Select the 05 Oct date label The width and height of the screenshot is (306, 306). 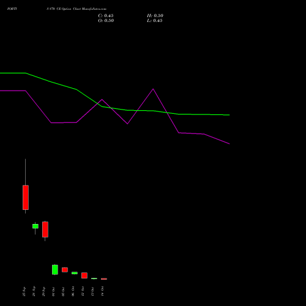(x=64, y=291)
